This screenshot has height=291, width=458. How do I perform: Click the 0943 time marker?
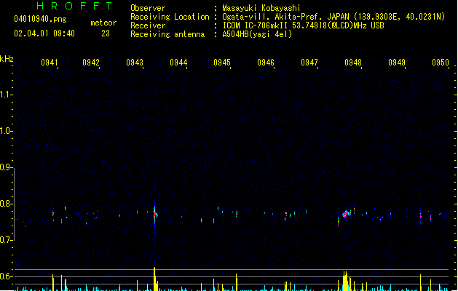[135, 63]
